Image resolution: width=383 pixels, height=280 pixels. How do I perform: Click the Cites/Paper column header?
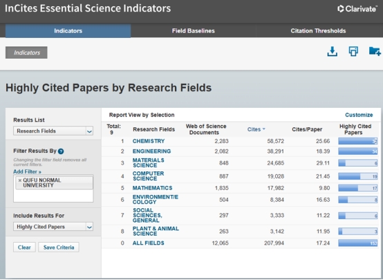point(307,129)
